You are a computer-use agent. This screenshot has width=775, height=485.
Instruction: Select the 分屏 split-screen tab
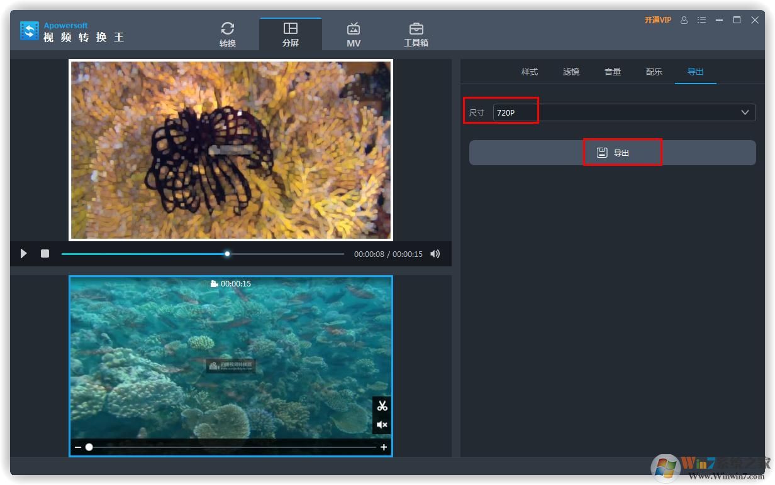point(291,35)
